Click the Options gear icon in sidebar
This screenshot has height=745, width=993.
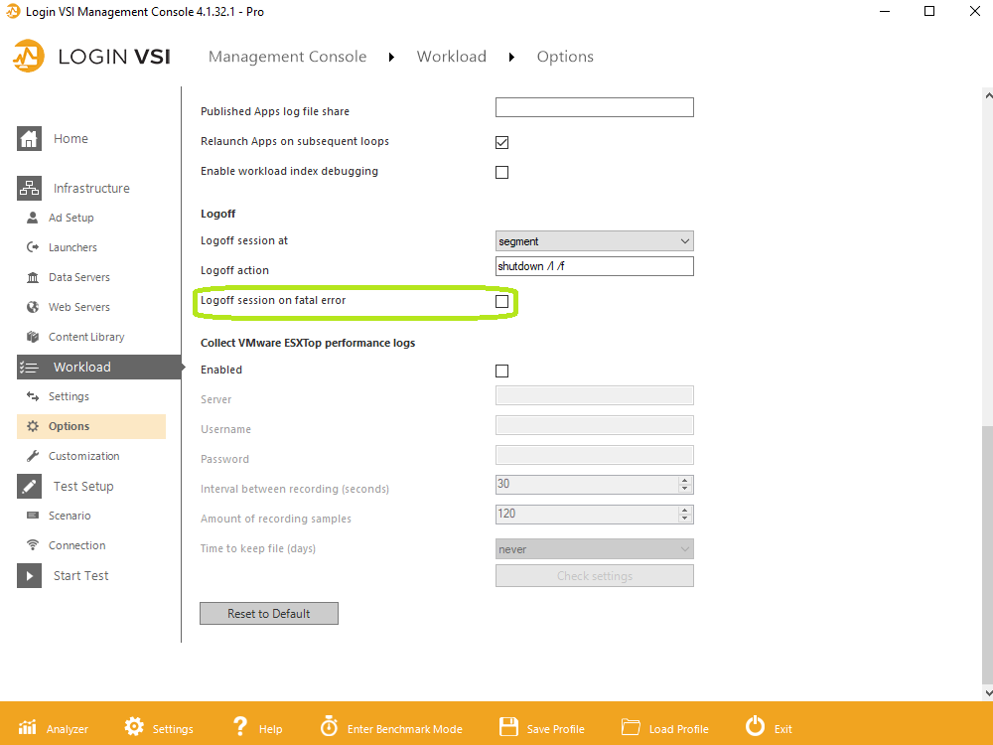pos(33,426)
